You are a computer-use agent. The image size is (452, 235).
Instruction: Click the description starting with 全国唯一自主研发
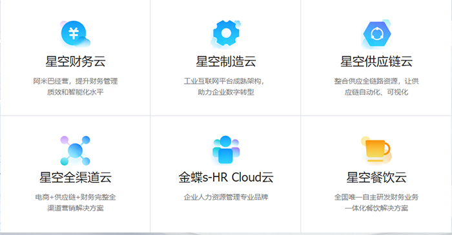click(376, 203)
